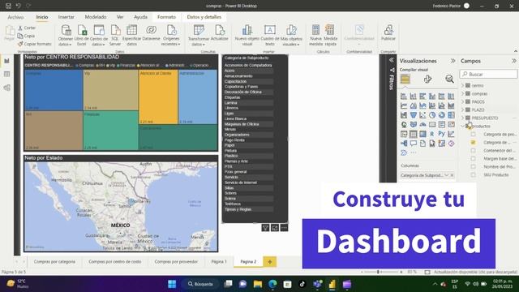Select the R script visual icon

pyautogui.click(x=432, y=134)
